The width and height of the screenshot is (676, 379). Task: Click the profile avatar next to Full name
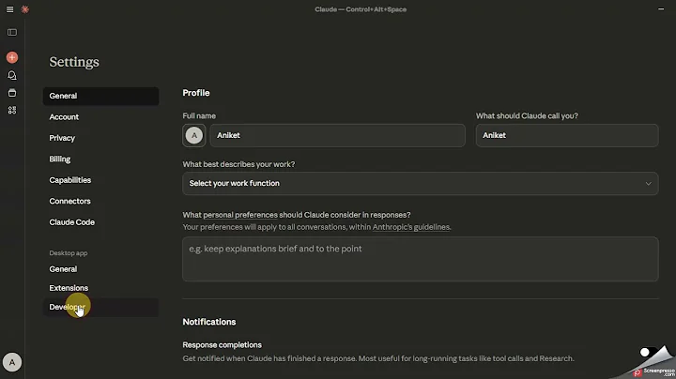pos(194,135)
